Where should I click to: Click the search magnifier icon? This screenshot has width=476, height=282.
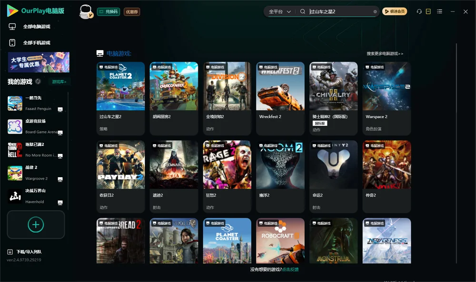pos(302,11)
